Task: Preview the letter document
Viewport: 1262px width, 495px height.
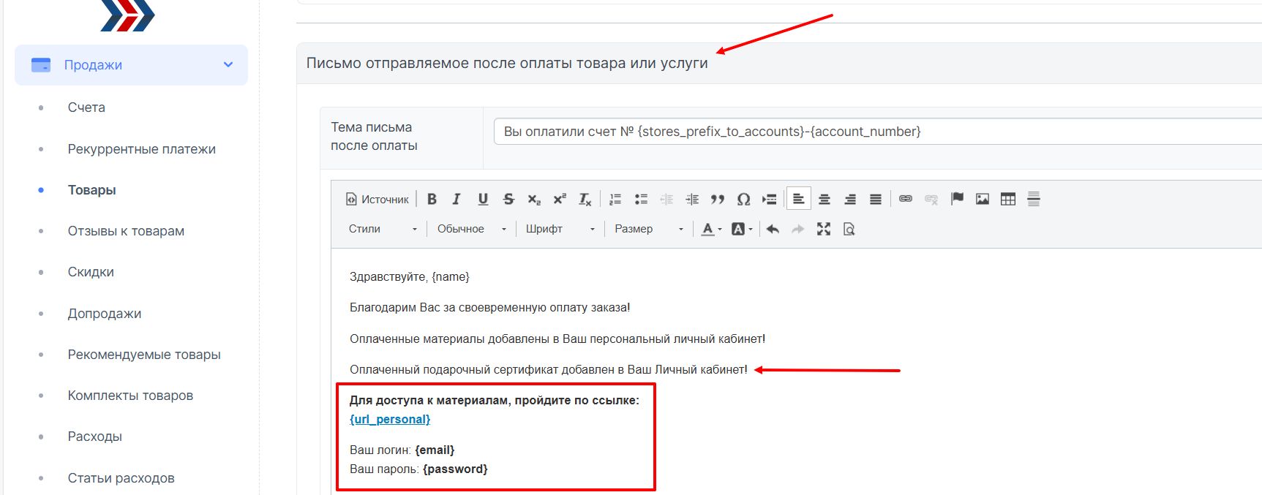Action: tap(849, 229)
